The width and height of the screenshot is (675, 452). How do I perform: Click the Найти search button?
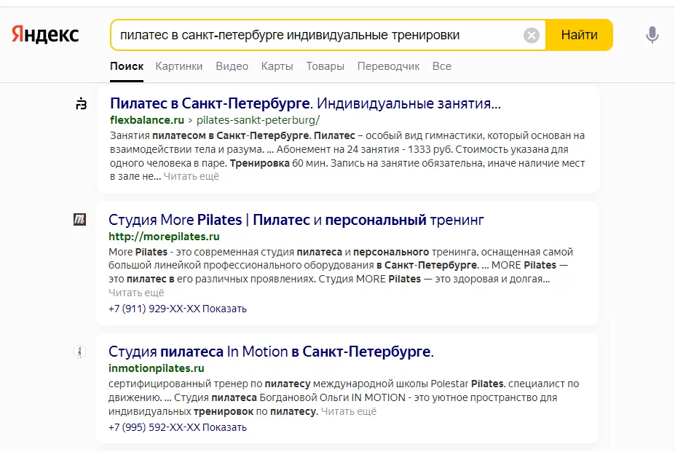[x=579, y=35]
